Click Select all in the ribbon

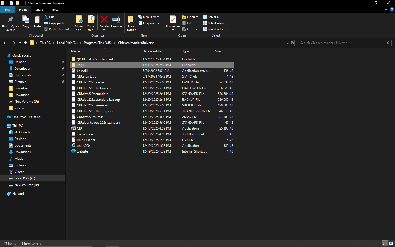(211, 17)
